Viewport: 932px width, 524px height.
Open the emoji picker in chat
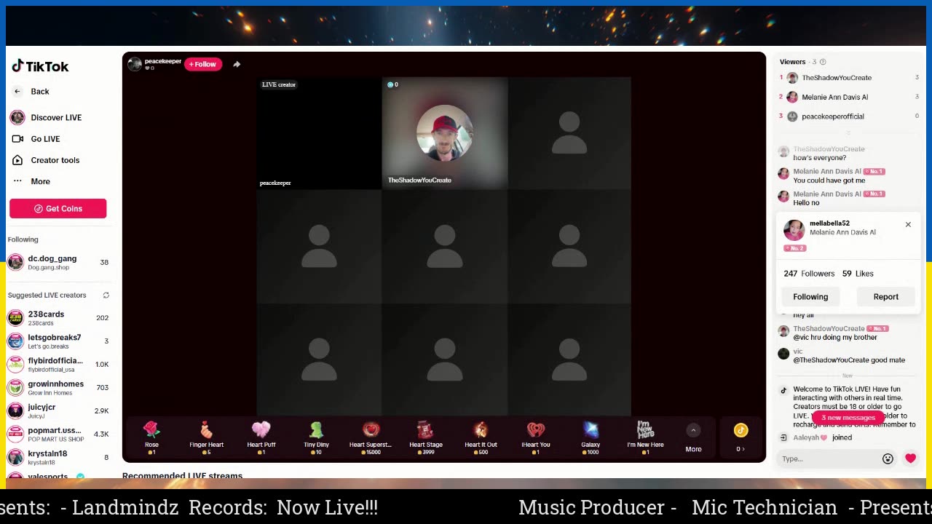(x=888, y=459)
